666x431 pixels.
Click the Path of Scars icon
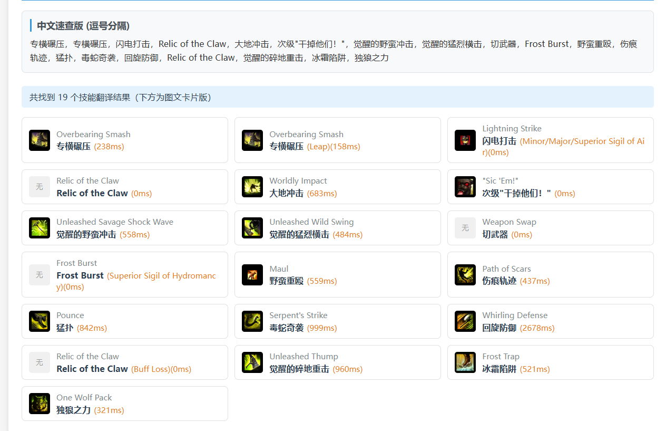[465, 275]
